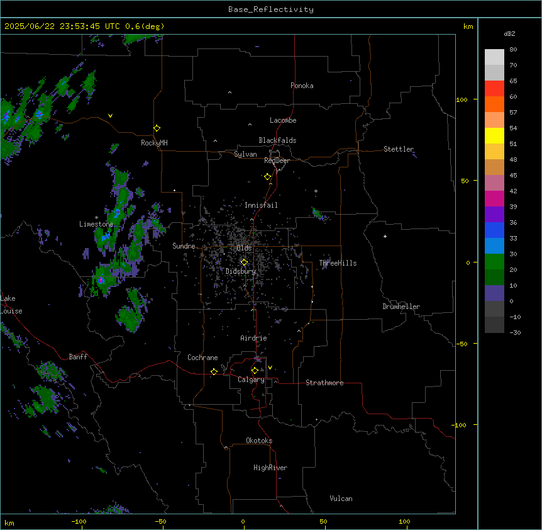This screenshot has width=542, height=530.
Task: Click the Stettler label
Action: click(399, 149)
